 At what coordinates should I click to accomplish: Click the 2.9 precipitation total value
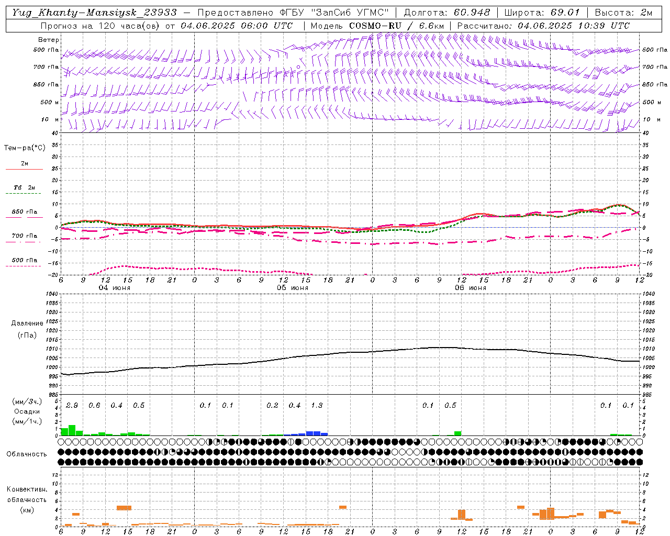[72, 406]
